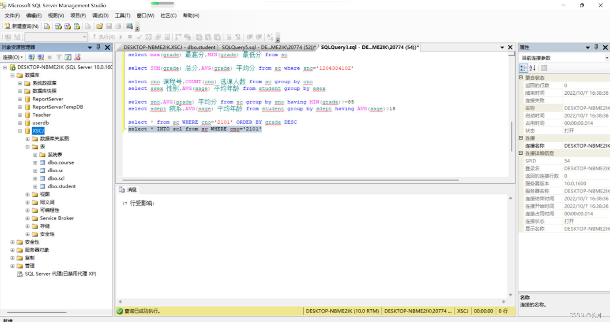The image size is (610, 322).
Task: Open the 社区(C) menu
Action: click(168, 15)
